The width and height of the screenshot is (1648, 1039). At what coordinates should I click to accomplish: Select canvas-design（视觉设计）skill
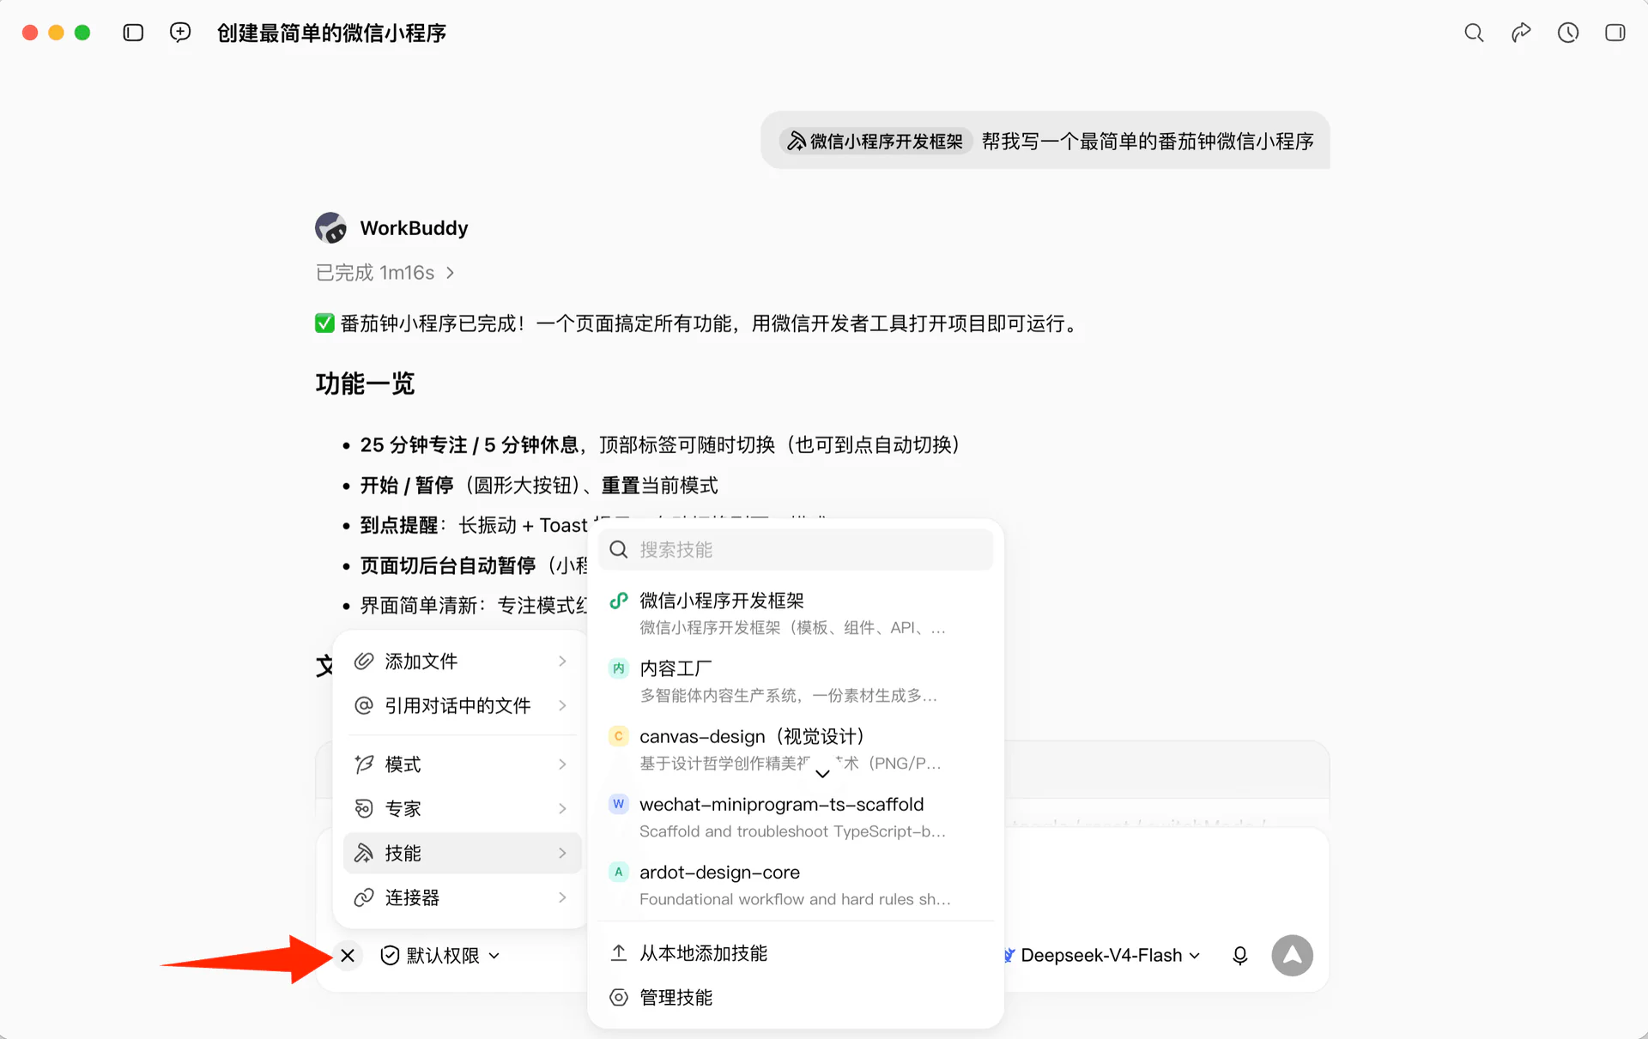click(796, 749)
